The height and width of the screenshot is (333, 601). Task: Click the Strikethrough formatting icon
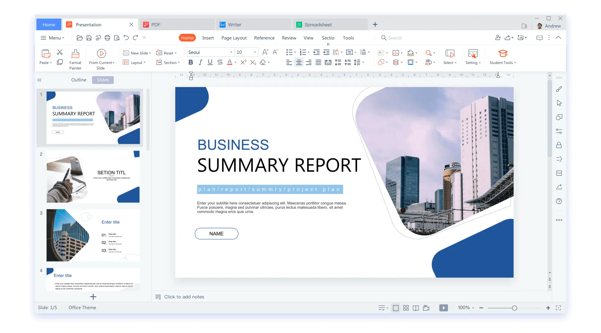[220, 62]
